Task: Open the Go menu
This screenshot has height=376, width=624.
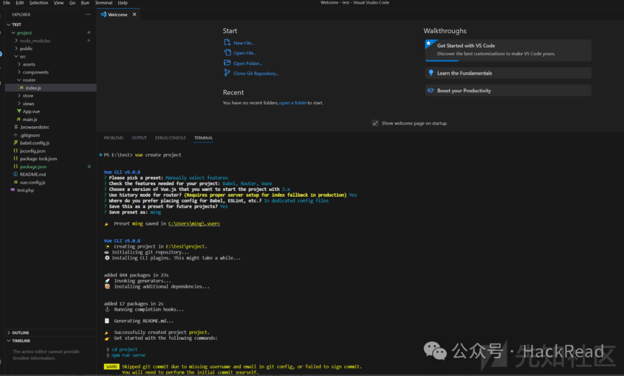Action: tap(72, 3)
